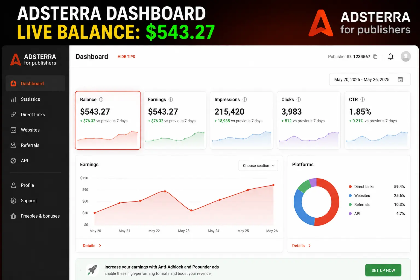Open the May 20 - May 26 date picker
Screen dimensions: 420x280
pyautogui.click(x=370, y=80)
